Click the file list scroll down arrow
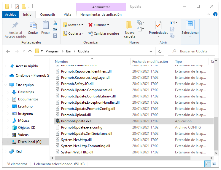The width and height of the screenshot is (221, 170). (x=216, y=153)
